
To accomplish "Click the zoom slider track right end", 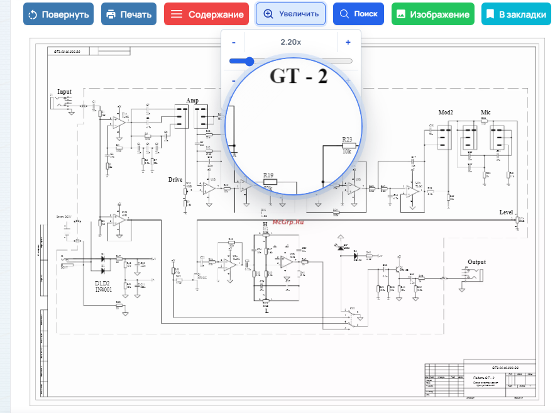I will point(350,61).
